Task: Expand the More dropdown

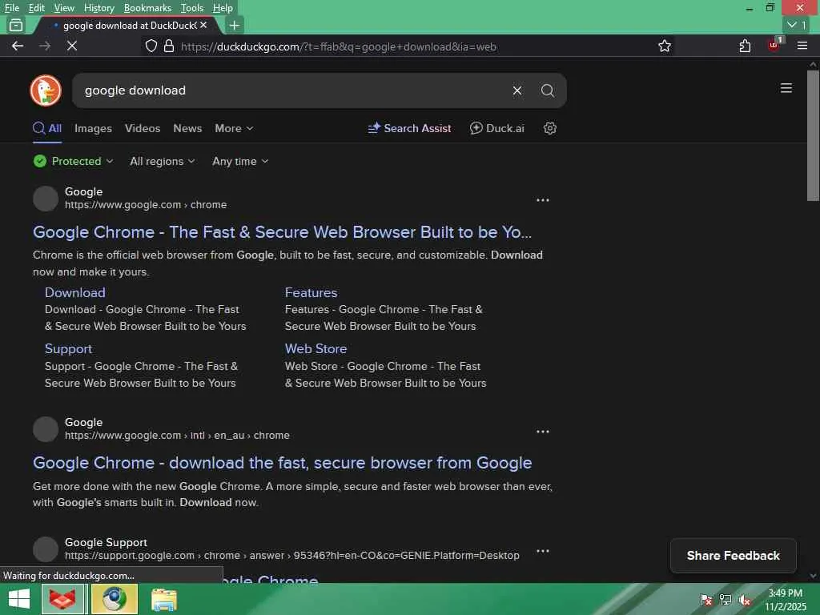Action: click(x=234, y=128)
